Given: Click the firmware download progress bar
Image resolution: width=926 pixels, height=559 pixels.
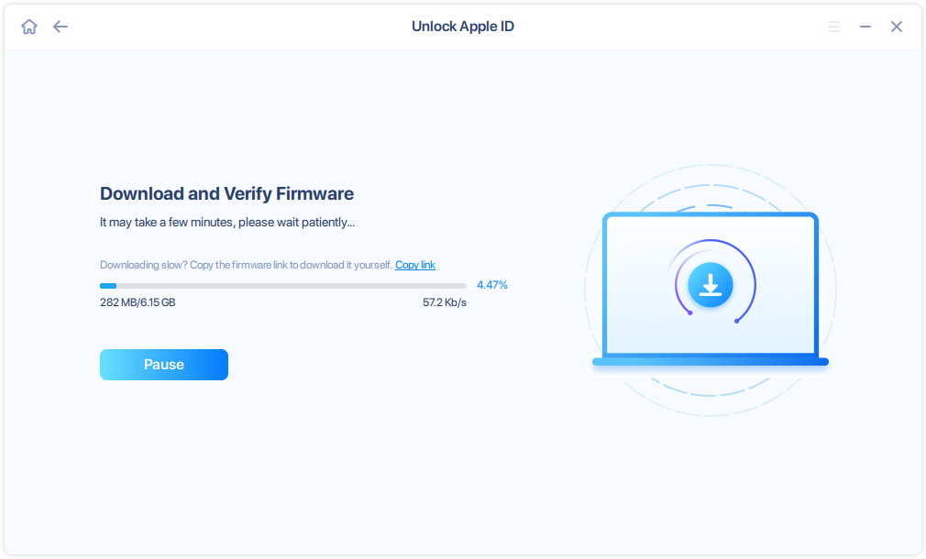Looking at the screenshot, I should coord(283,286).
